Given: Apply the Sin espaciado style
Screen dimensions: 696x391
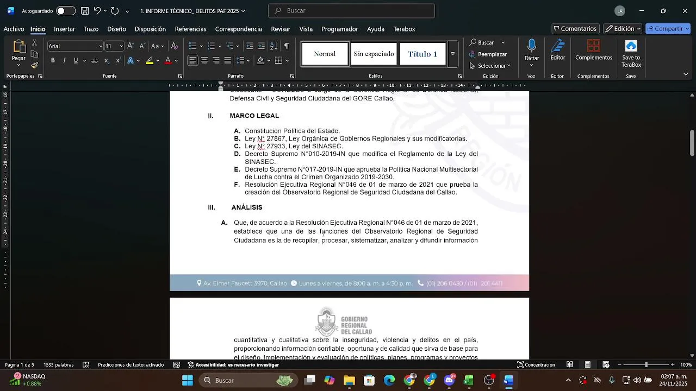Looking at the screenshot, I should click(374, 54).
